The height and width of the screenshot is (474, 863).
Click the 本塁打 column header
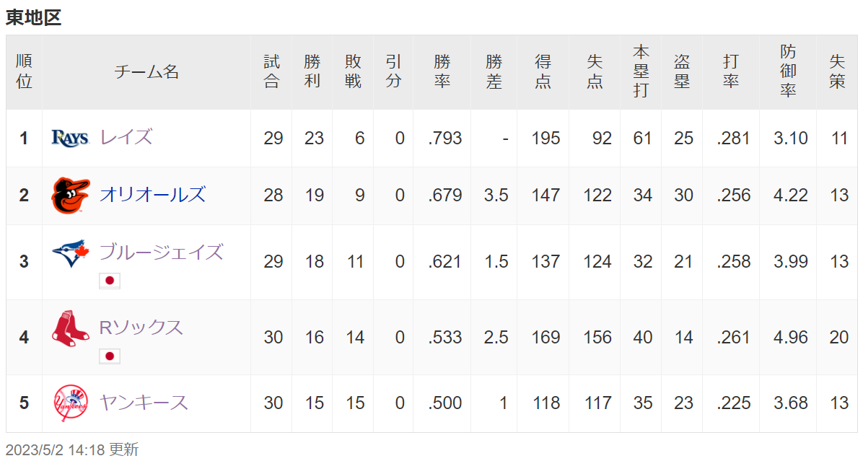point(641,71)
